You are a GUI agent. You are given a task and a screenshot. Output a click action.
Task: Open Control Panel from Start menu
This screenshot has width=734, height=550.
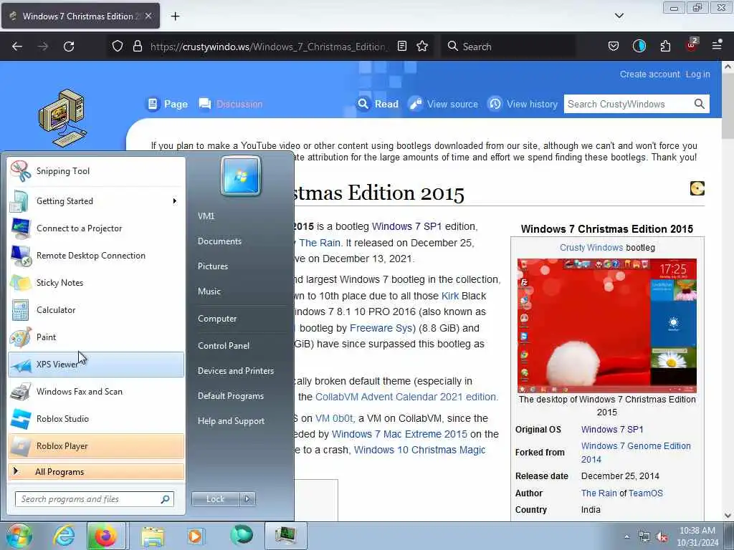tap(224, 346)
